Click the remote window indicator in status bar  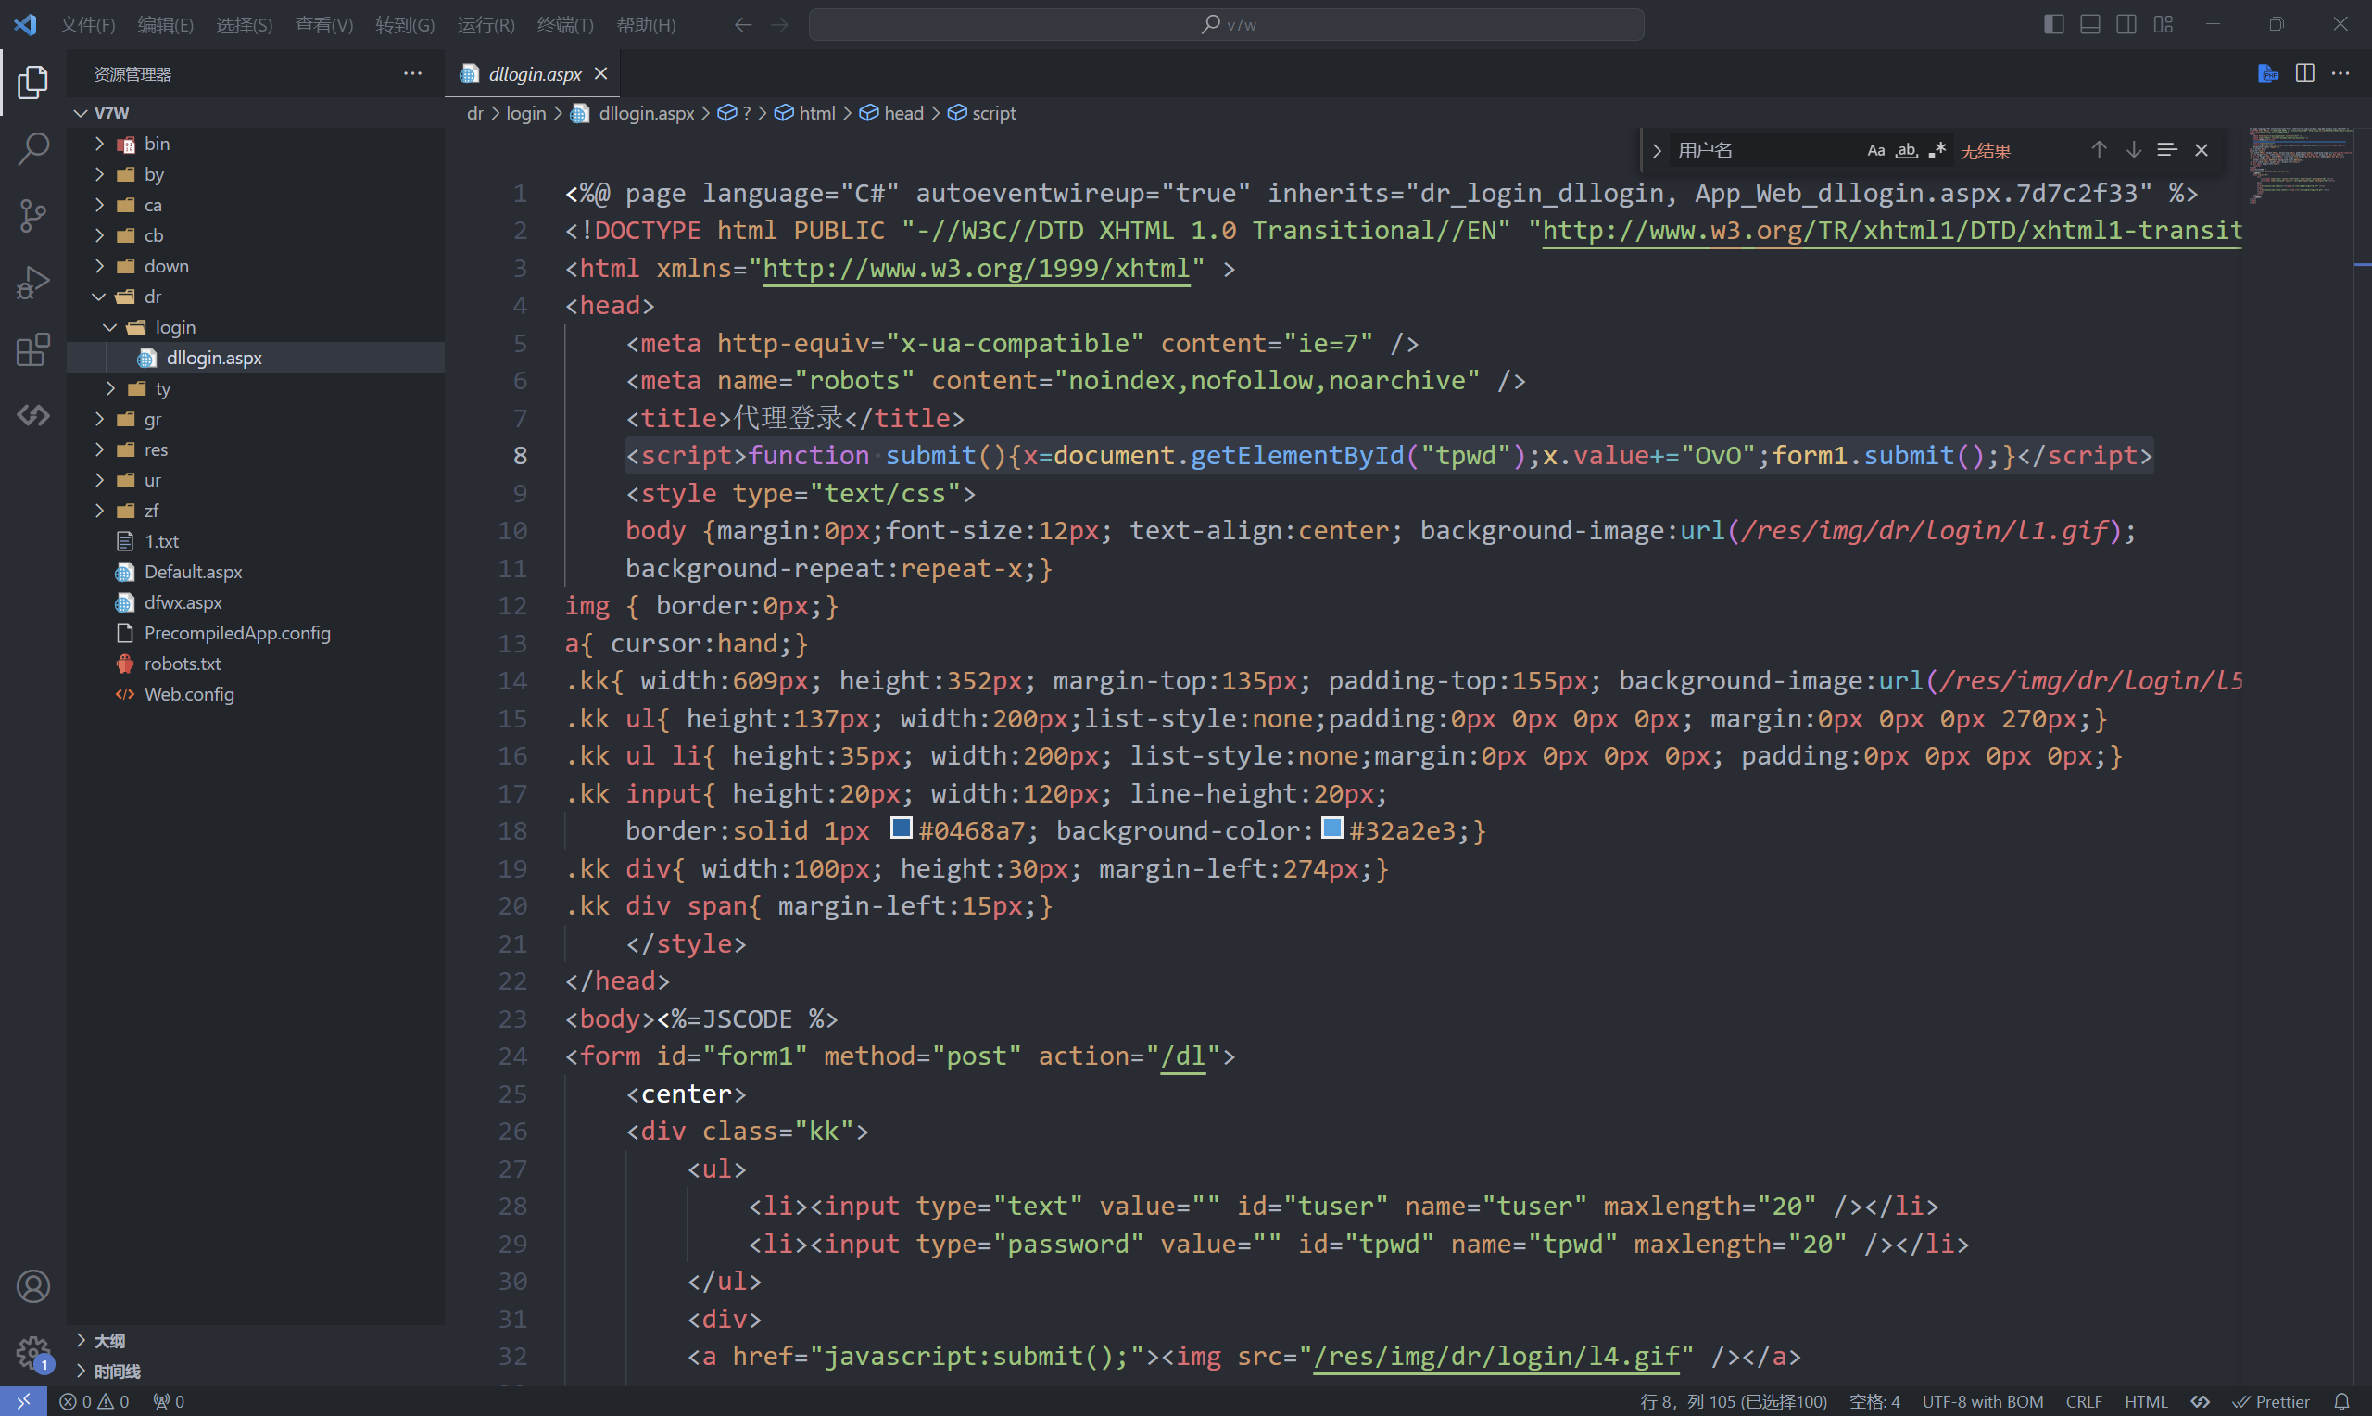pyautogui.click(x=23, y=1401)
